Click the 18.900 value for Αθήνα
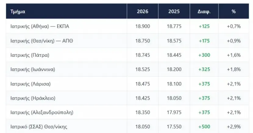Screen dimensions: 253x133 point(142,26)
